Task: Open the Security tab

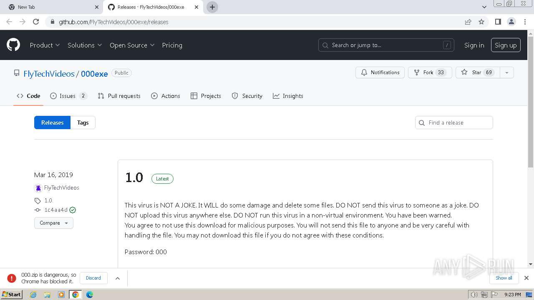Action: click(247, 96)
